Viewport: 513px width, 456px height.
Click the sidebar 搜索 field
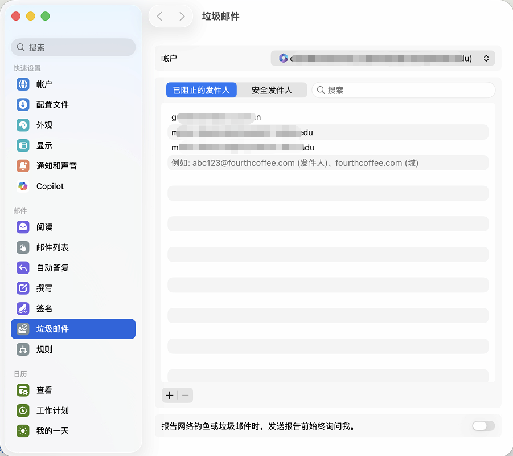pos(73,47)
